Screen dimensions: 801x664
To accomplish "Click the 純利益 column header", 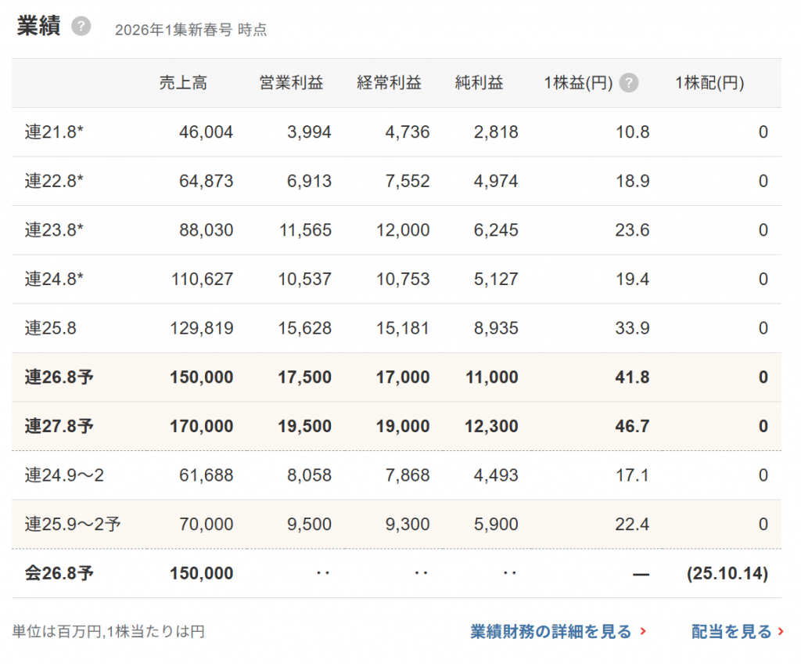I will pos(479,83).
